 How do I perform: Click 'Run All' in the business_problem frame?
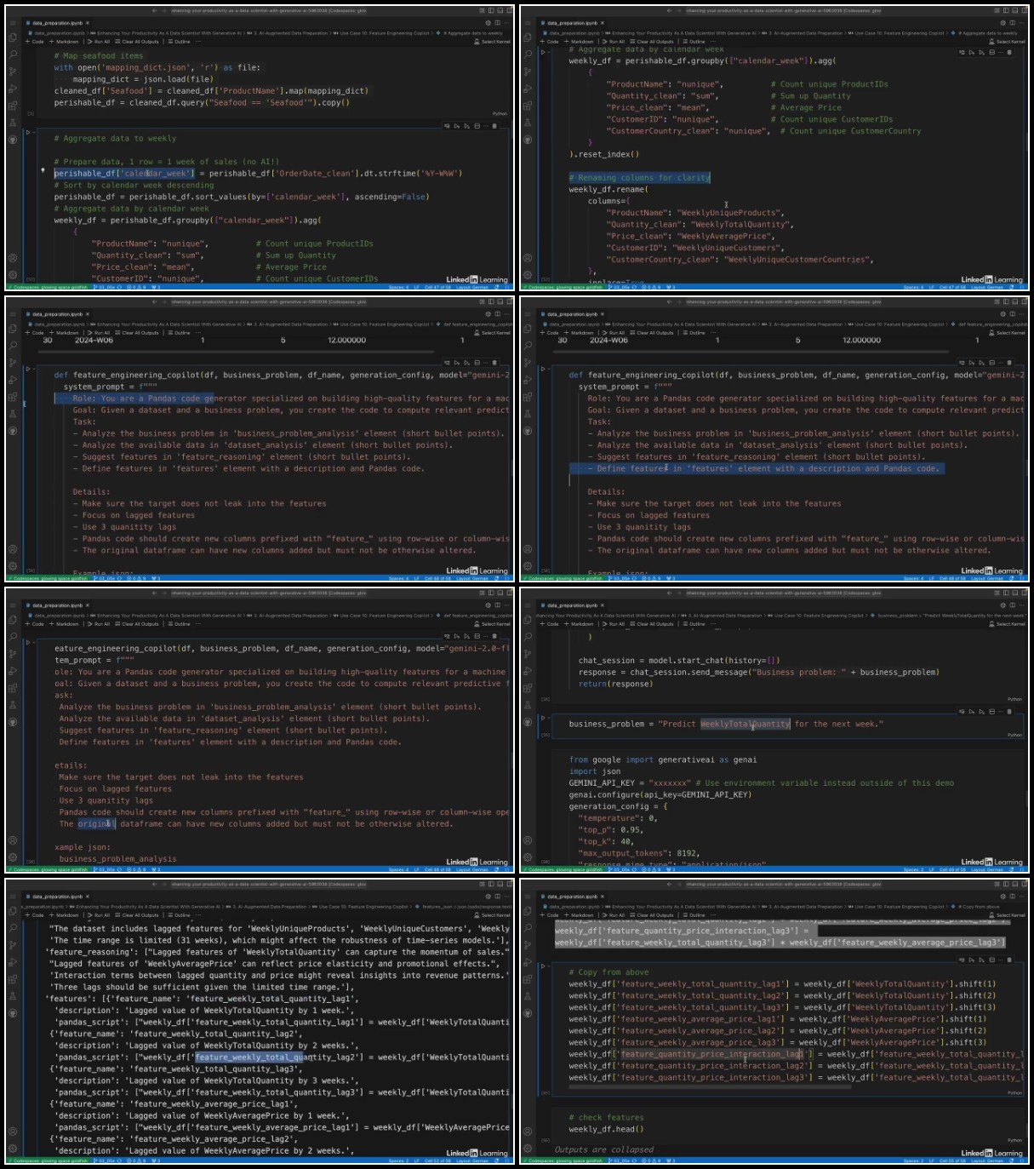pyautogui.click(x=614, y=624)
